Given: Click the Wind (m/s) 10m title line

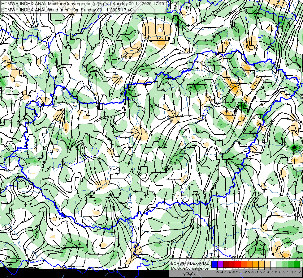Looking at the screenshot, I should click(x=67, y=10).
